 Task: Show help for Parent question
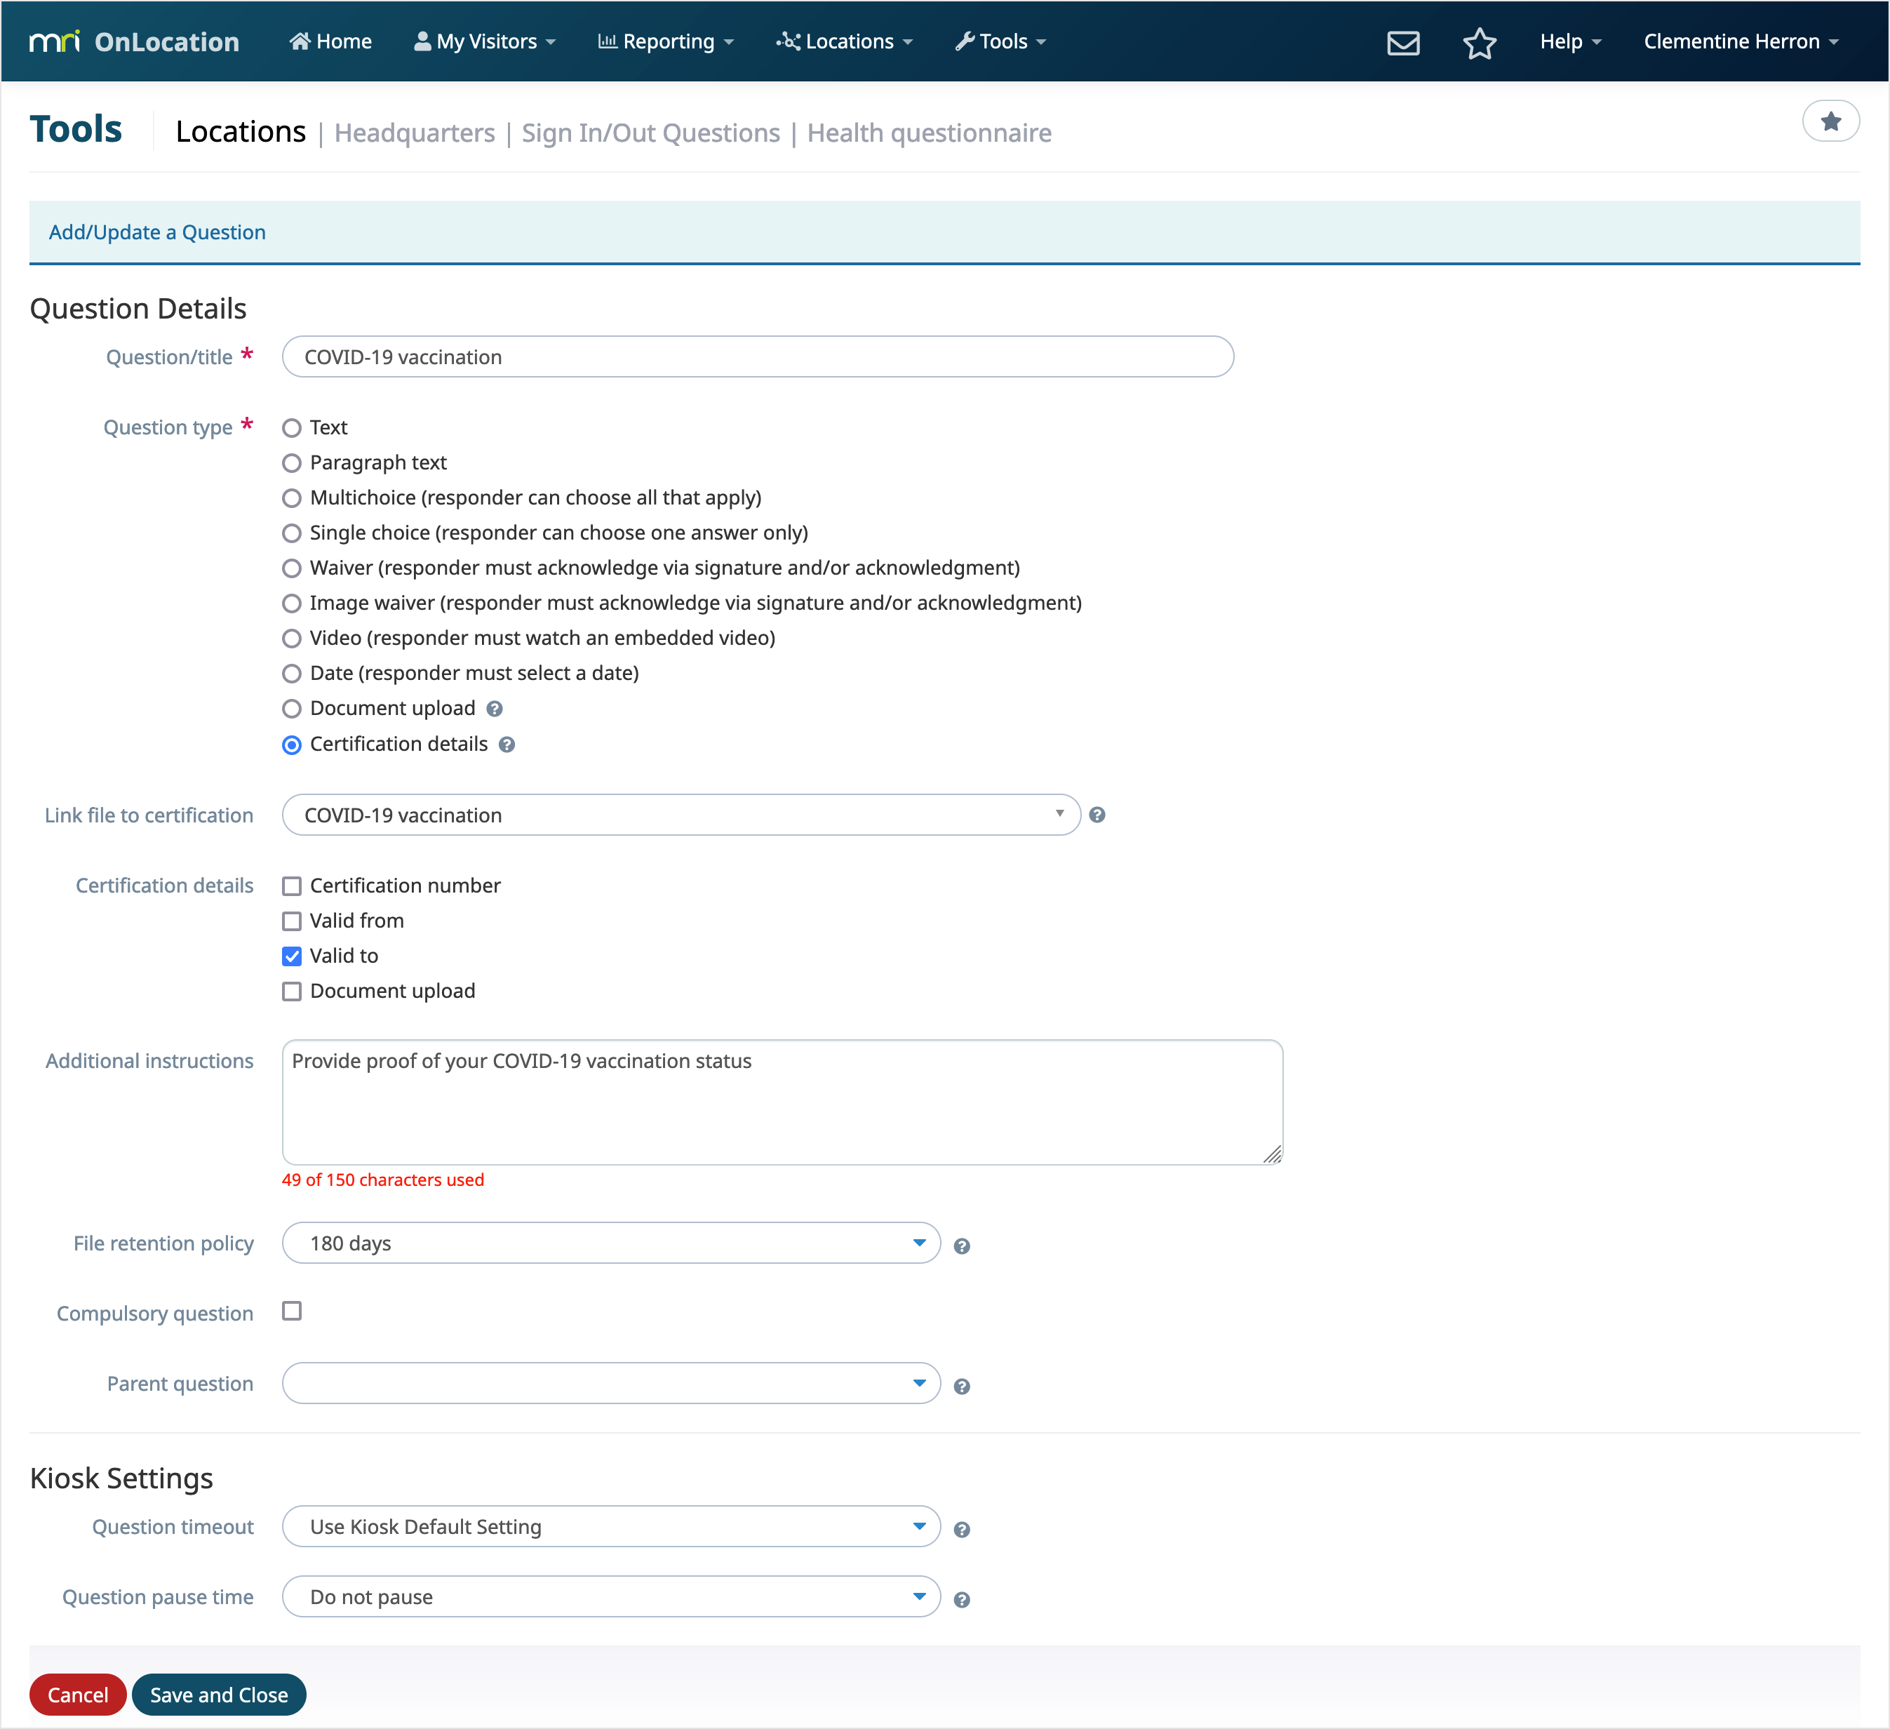[961, 1387]
